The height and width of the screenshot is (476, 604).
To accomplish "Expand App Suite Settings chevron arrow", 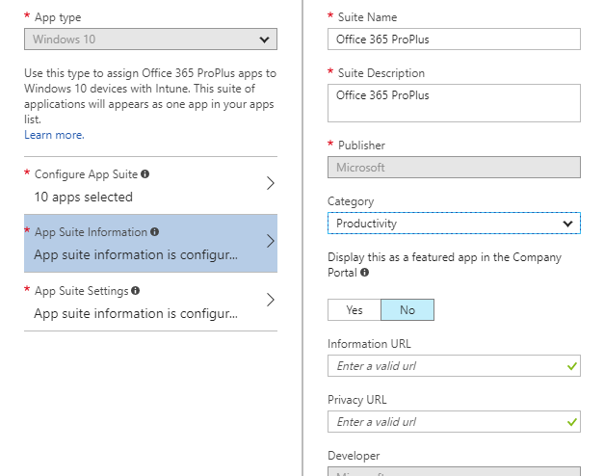I will 270,300.
